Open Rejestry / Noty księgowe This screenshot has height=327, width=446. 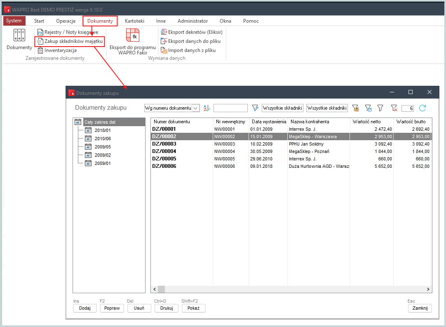(68, 32)
